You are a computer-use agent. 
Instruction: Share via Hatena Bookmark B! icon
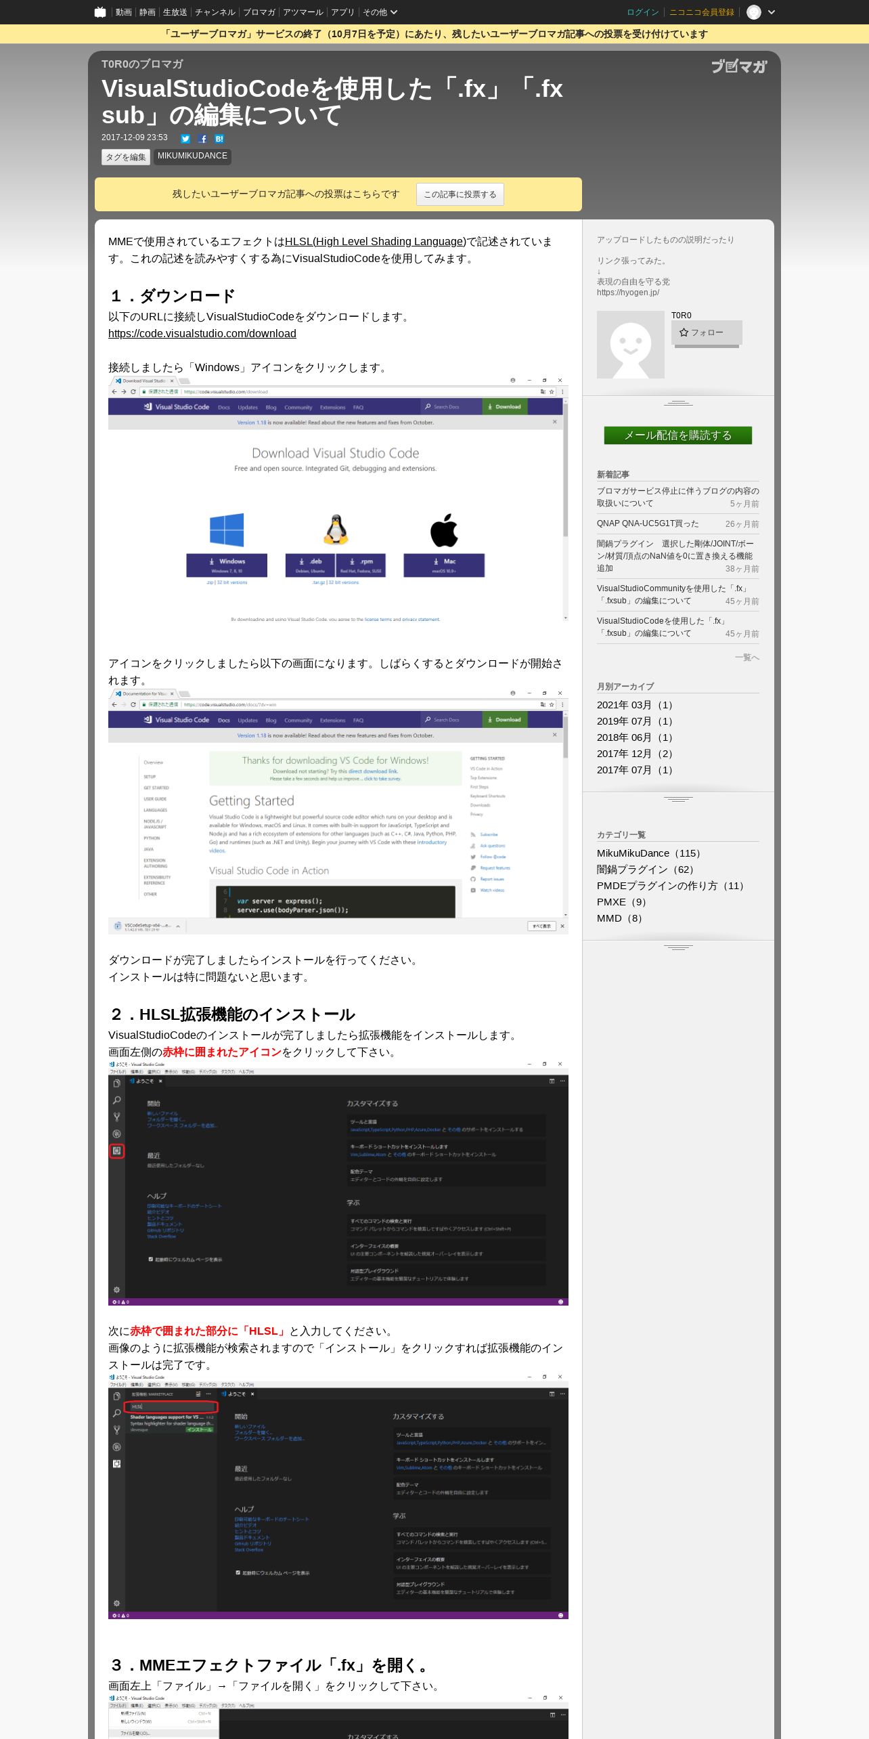click(219, 138)
